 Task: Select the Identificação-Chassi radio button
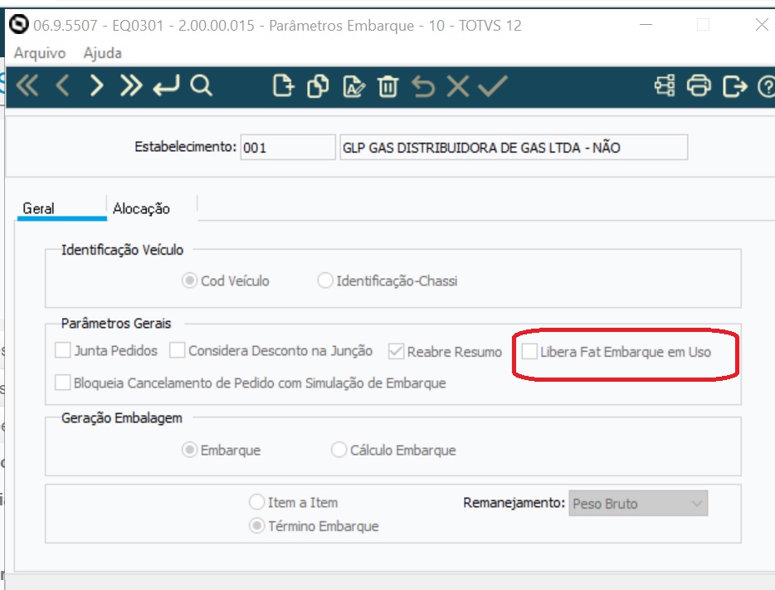[325, 281]
